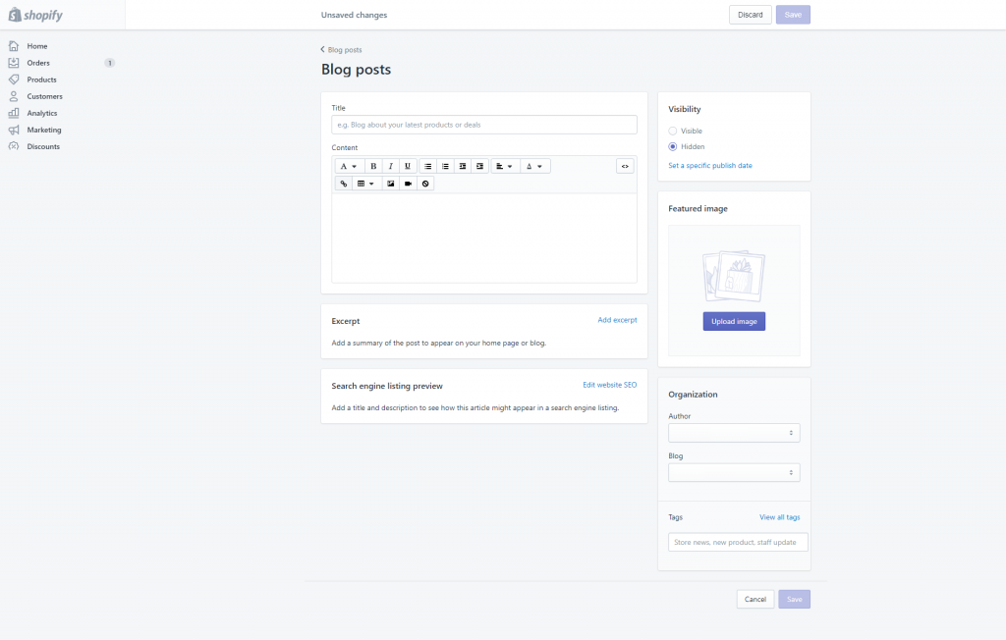Toggle bold formatting in content editor
The image size is (1006, 640).
pos(373,167)
